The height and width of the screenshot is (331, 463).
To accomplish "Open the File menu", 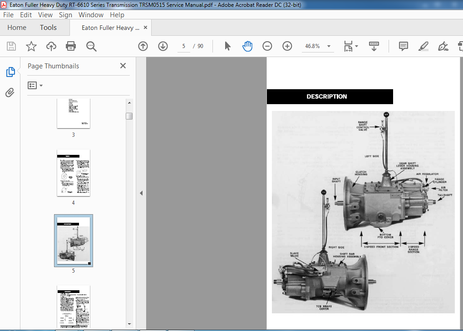I will pyautogui.click(x=8, y=15).
